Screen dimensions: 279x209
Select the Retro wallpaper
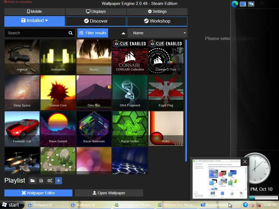[166, 129]
